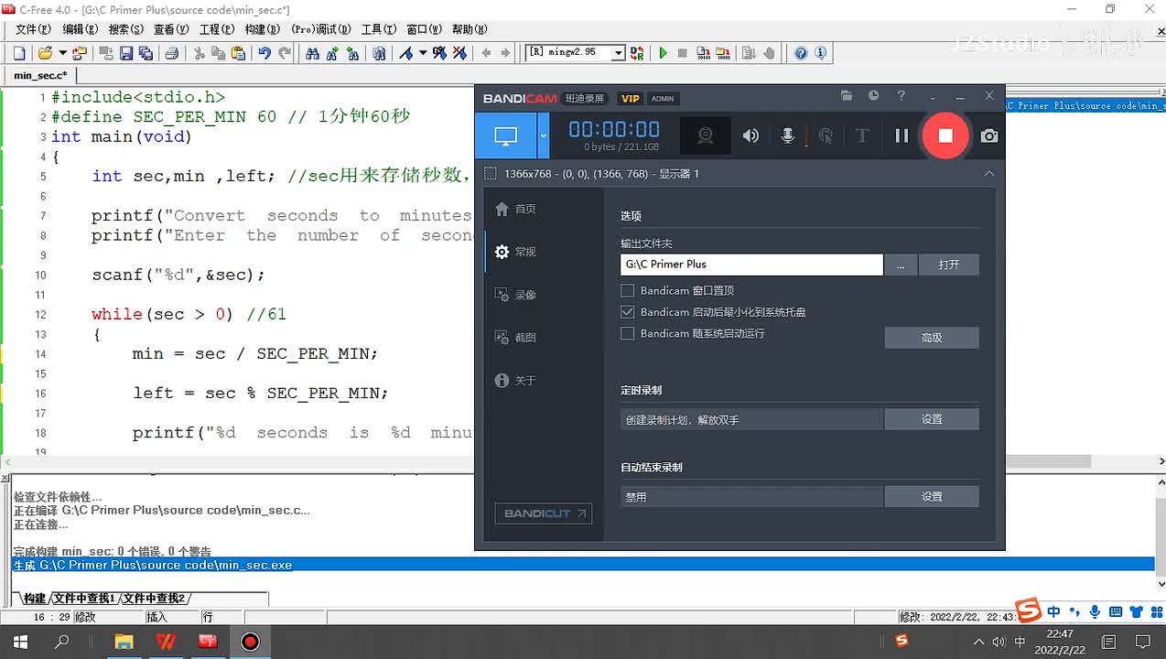Click the Undo arrow icon

[265, 53]
